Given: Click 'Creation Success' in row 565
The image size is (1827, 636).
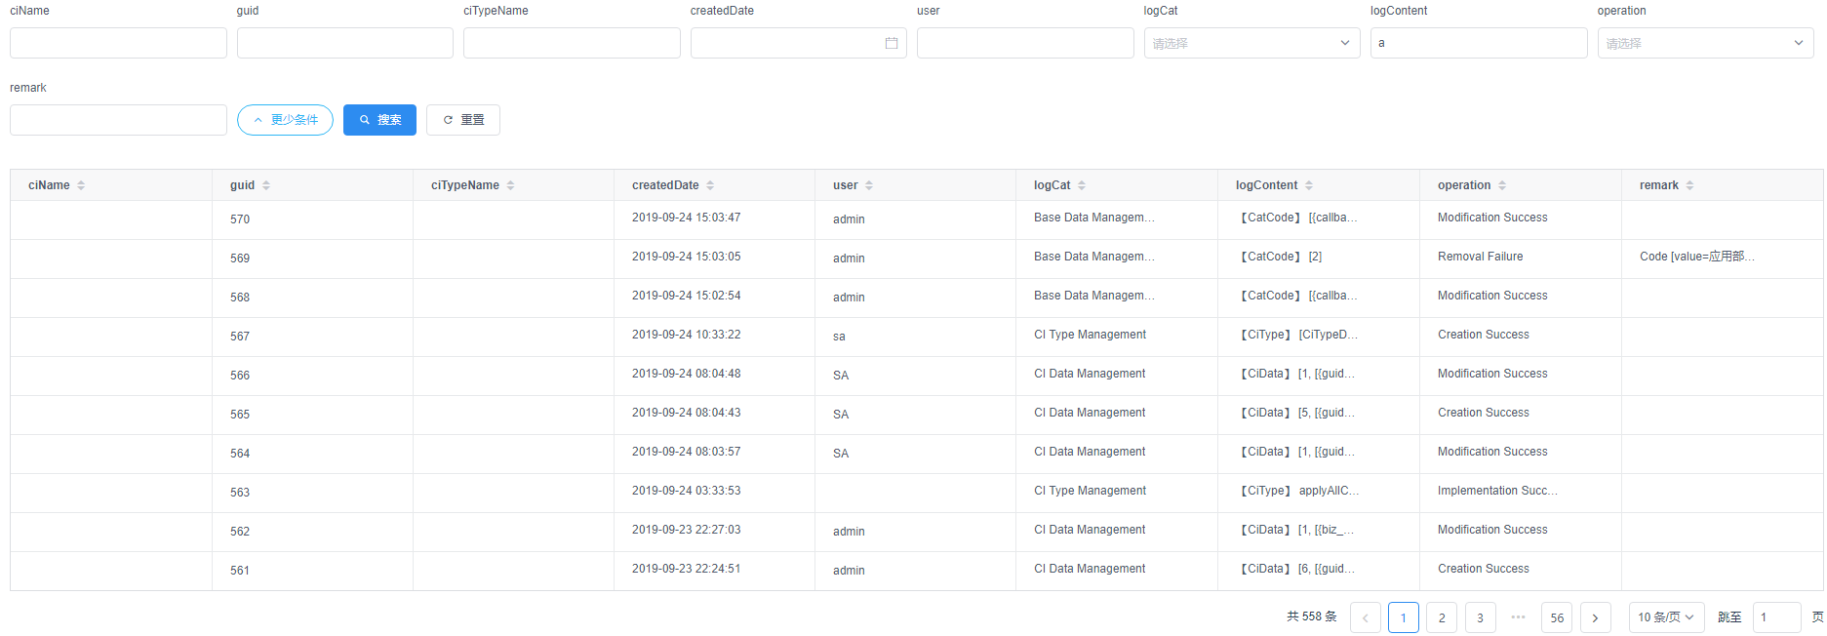Looking at the screenshot, I should tap(1484, 413).
